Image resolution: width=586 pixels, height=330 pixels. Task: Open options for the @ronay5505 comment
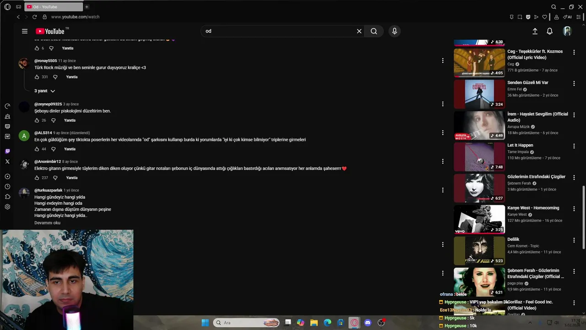(443, 60)
